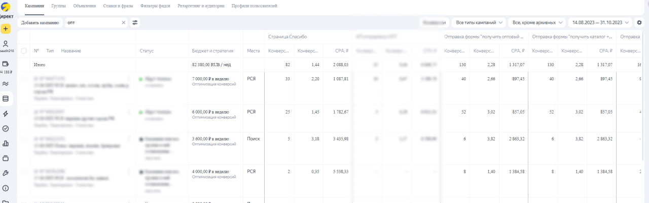649x203 pixels.
Task: Click the yellow plus create button
Action: pyautogui.click(x=6, y=29)
